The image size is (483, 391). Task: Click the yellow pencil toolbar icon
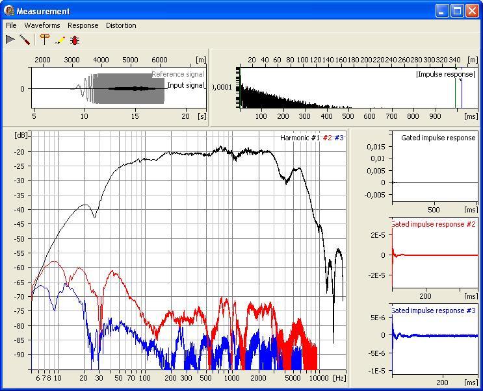pos(60,40)
